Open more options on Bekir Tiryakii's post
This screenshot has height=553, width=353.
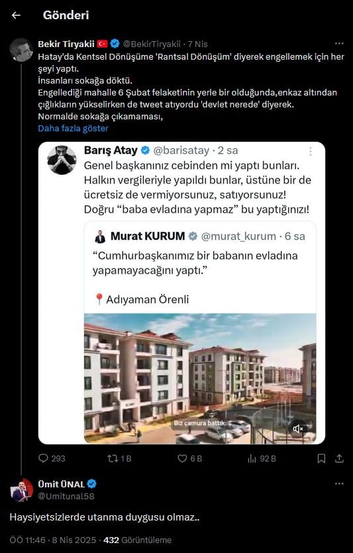(x=339, y=44)
